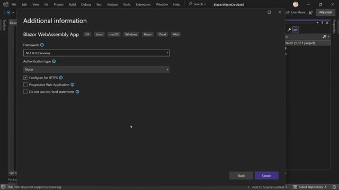339x190 pixels.
Task: Maximize the Additional information dialog
Action: [x=269, y=12]
